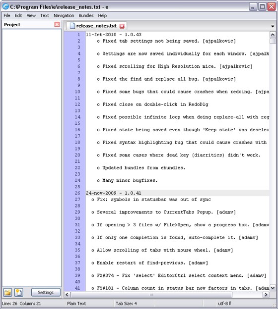Click the open folder icon in Project panel
This screenshot has width=278, height=309.
point(7,292)
